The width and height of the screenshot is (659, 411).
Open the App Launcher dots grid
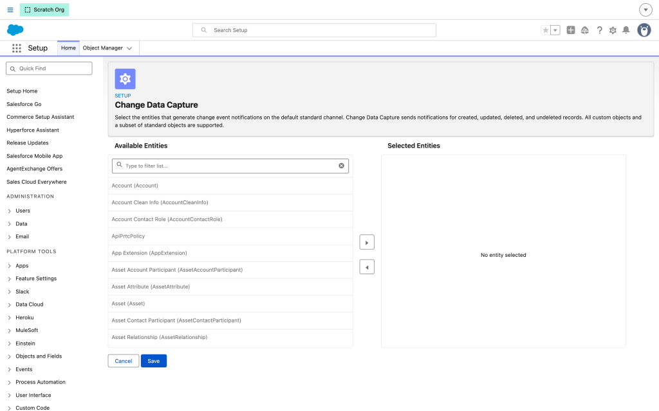(x=16, y=48)
